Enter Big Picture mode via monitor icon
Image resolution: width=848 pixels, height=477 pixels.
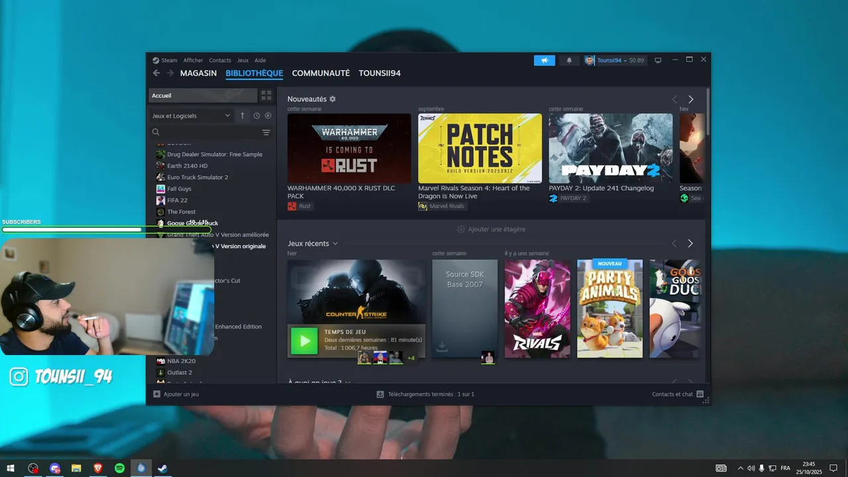pos(658,60)
